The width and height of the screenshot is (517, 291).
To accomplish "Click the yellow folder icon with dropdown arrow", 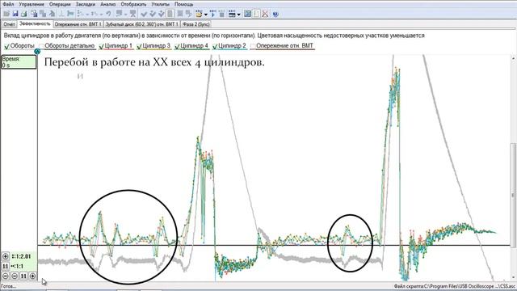I will (x=199, y=14).
